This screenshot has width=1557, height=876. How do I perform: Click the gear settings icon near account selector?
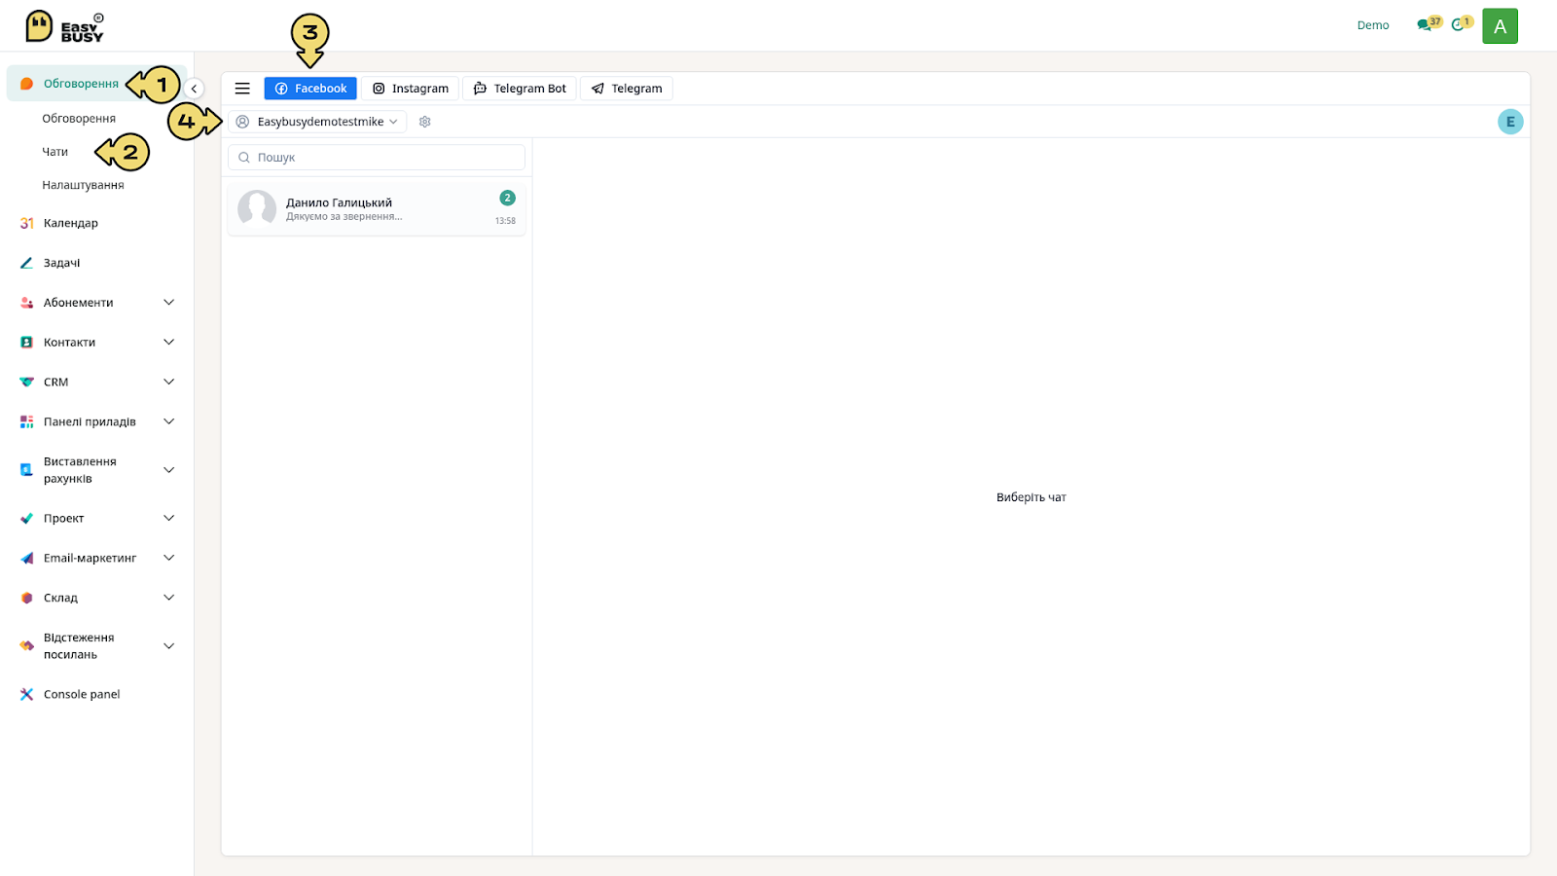pos(425,122)
